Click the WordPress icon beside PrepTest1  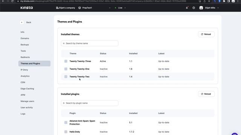[x=79, y=8]
